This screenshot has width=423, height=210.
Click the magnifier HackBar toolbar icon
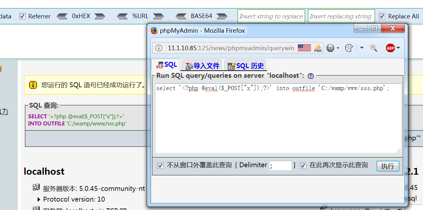point(374,48)
